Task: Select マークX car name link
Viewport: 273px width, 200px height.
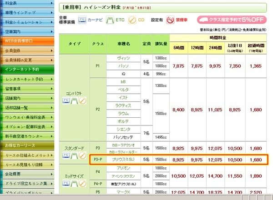Action: click(x=123, y=192)
